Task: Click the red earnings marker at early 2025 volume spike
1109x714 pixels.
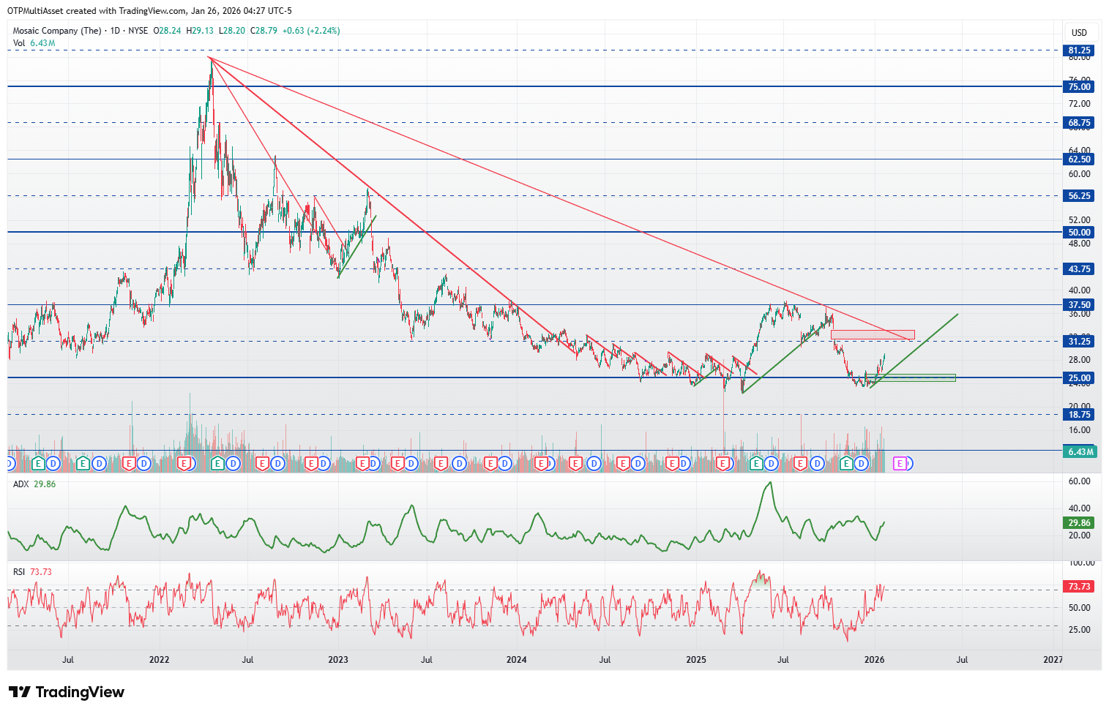Action: pos(723,463)
